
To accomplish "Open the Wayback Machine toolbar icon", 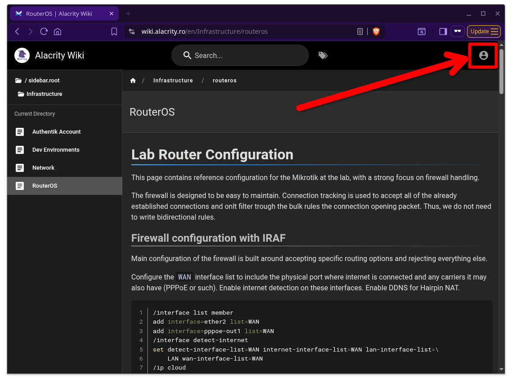I will 422,32.
